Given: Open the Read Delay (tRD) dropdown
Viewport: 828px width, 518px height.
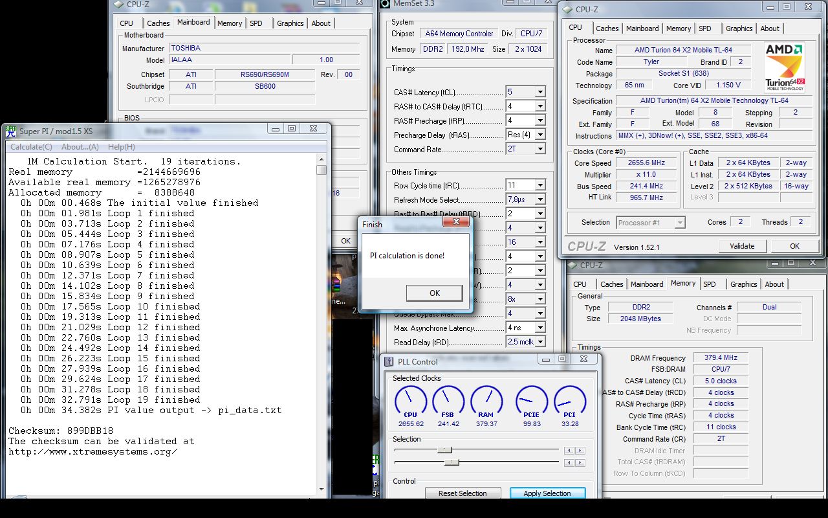Looking at the screenshot, I should coord(539,343).
